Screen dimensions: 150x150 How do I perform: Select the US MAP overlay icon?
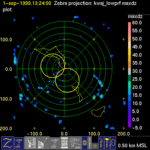point(107,143)
